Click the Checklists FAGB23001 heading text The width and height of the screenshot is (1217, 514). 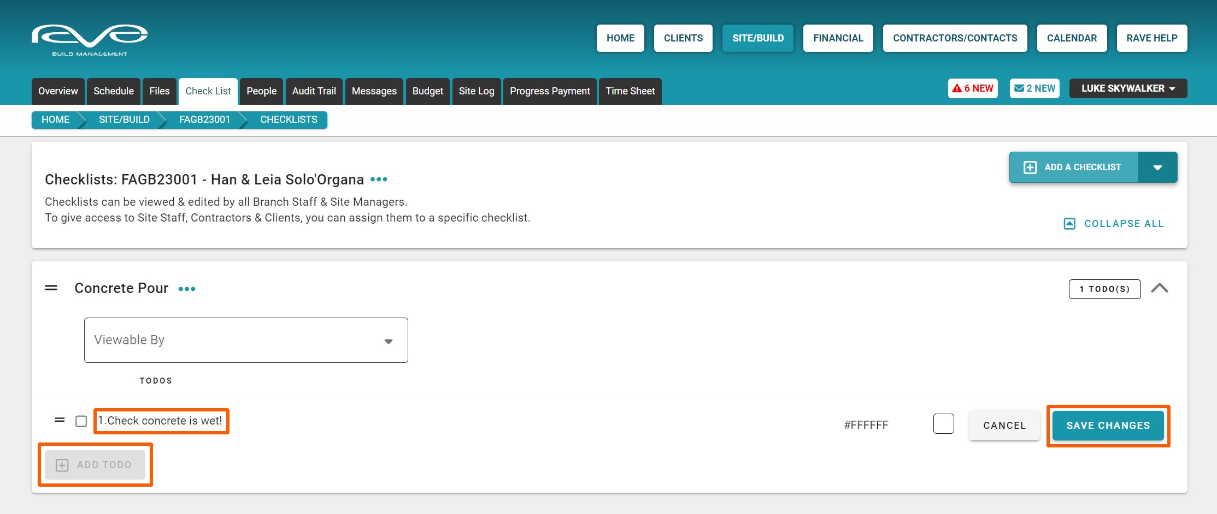[204, 180]
